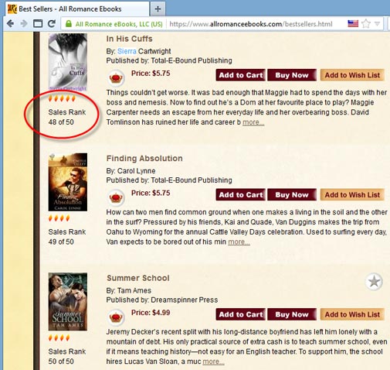Click the 'Sales Rank 49 of 50' text
The height and width of the screenshot is (370, 390).
67,237
